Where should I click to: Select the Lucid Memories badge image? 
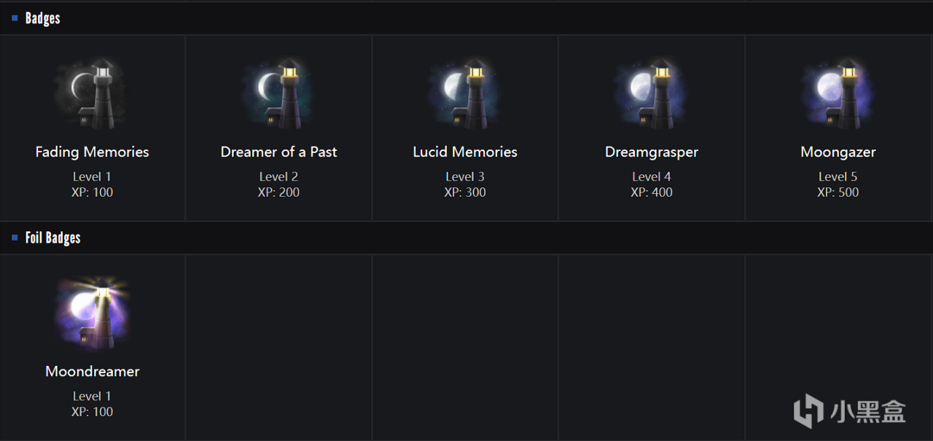click(x=465, y=94)
